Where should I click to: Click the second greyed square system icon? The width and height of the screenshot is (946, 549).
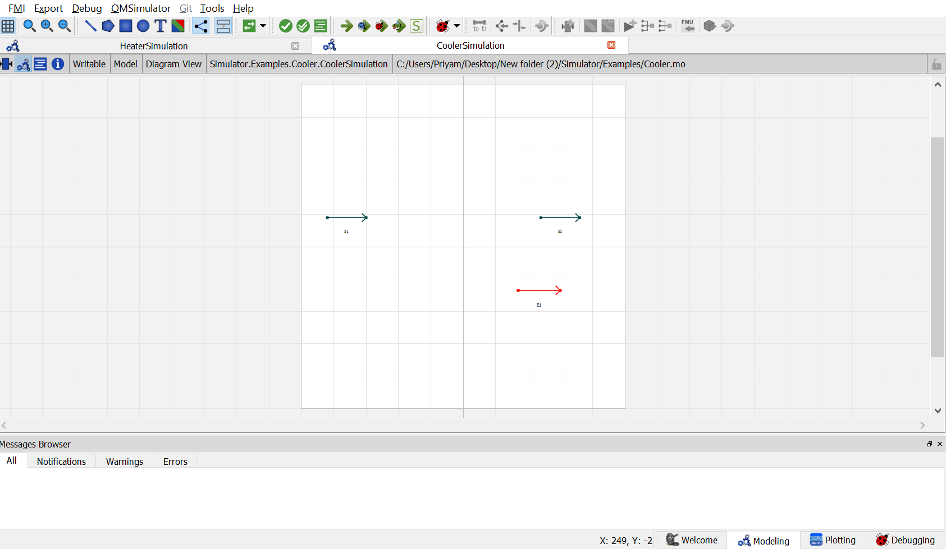click(608, 26)
